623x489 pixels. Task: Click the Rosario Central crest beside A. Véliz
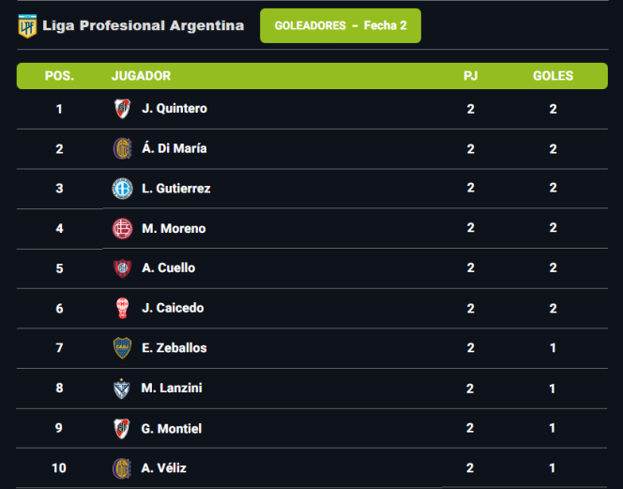[x=122, y=468]
